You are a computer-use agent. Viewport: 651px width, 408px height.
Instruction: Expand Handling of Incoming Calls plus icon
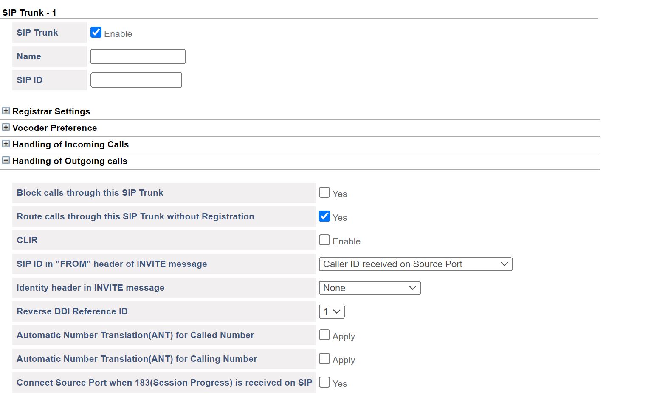pyautogui.click(x=6, y=144)
